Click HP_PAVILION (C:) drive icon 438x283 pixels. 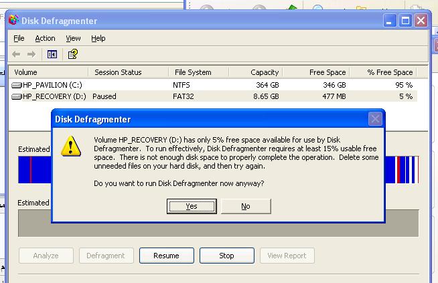tap(17, 85)
